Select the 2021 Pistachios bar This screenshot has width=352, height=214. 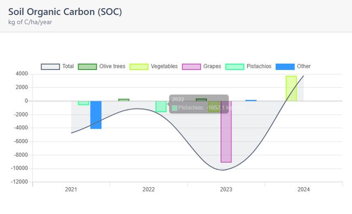[84, 103]
